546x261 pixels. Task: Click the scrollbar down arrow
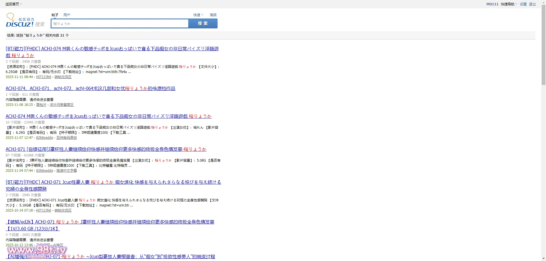pos(543,259)
